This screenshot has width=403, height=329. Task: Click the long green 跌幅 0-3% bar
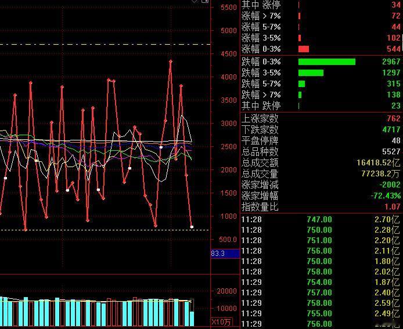click(327, 62)
